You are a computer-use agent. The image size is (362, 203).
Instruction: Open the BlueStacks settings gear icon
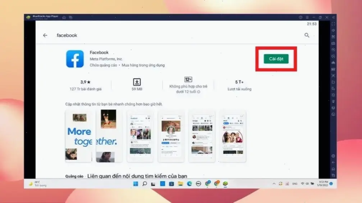point(333,156)
